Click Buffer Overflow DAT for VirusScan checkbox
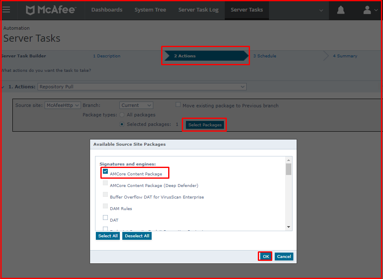 [105, 194]
